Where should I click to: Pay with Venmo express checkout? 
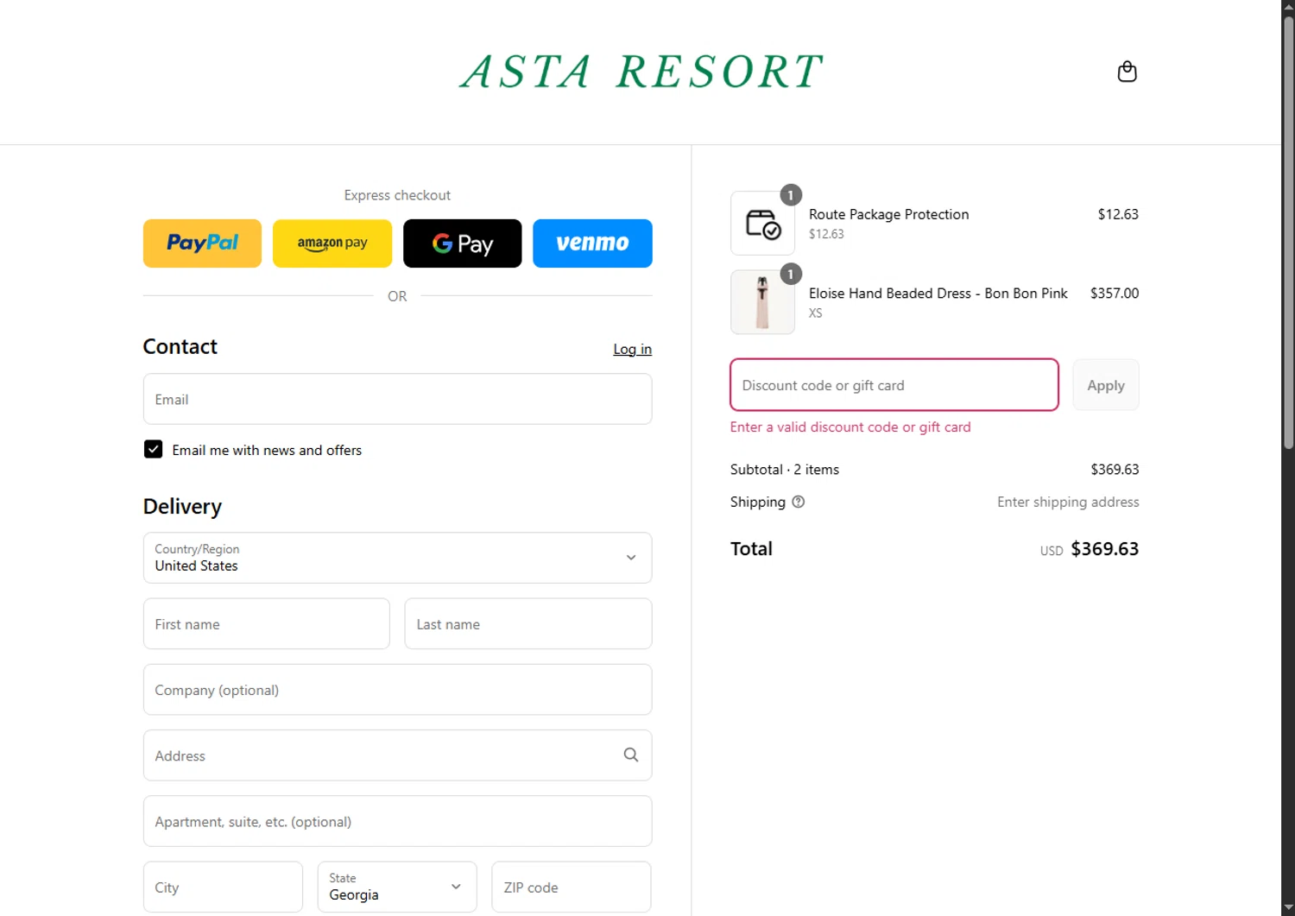592,243
